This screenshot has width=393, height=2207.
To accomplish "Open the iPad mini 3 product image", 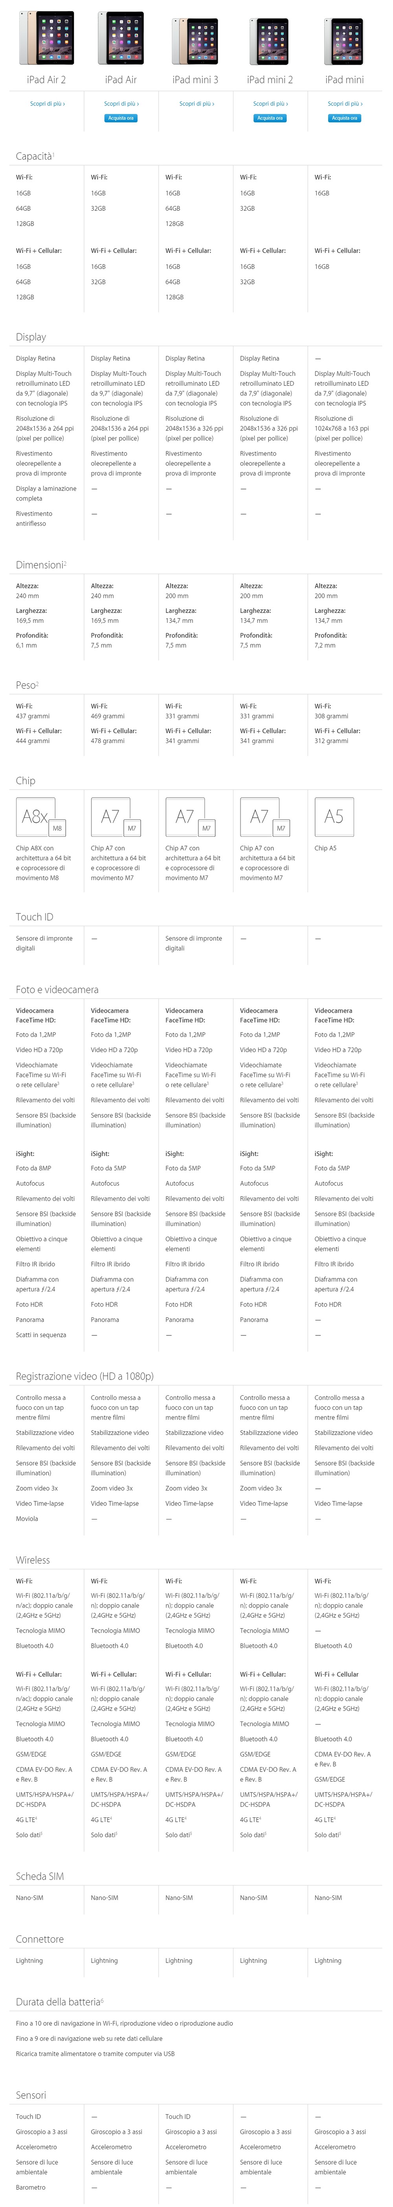I will point(195,39).
